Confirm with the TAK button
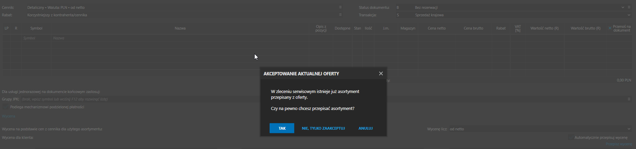 tap(282, 128)
